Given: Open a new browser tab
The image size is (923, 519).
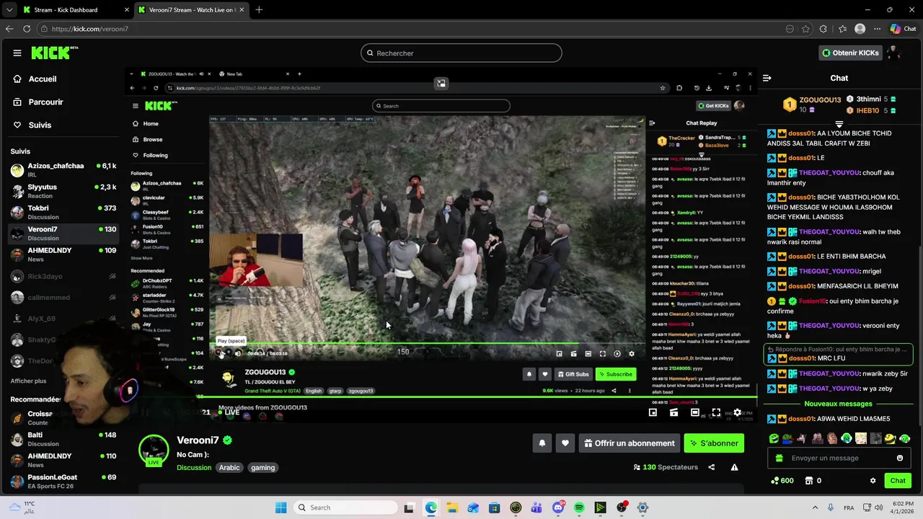Looking at the screenshot, I should 259,10.
